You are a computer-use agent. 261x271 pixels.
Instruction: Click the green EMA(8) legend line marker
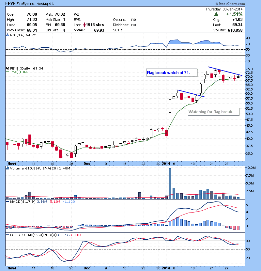(x=8, y=72)
